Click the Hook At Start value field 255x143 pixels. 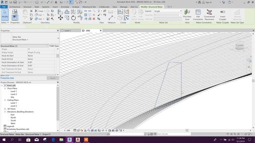41,56
